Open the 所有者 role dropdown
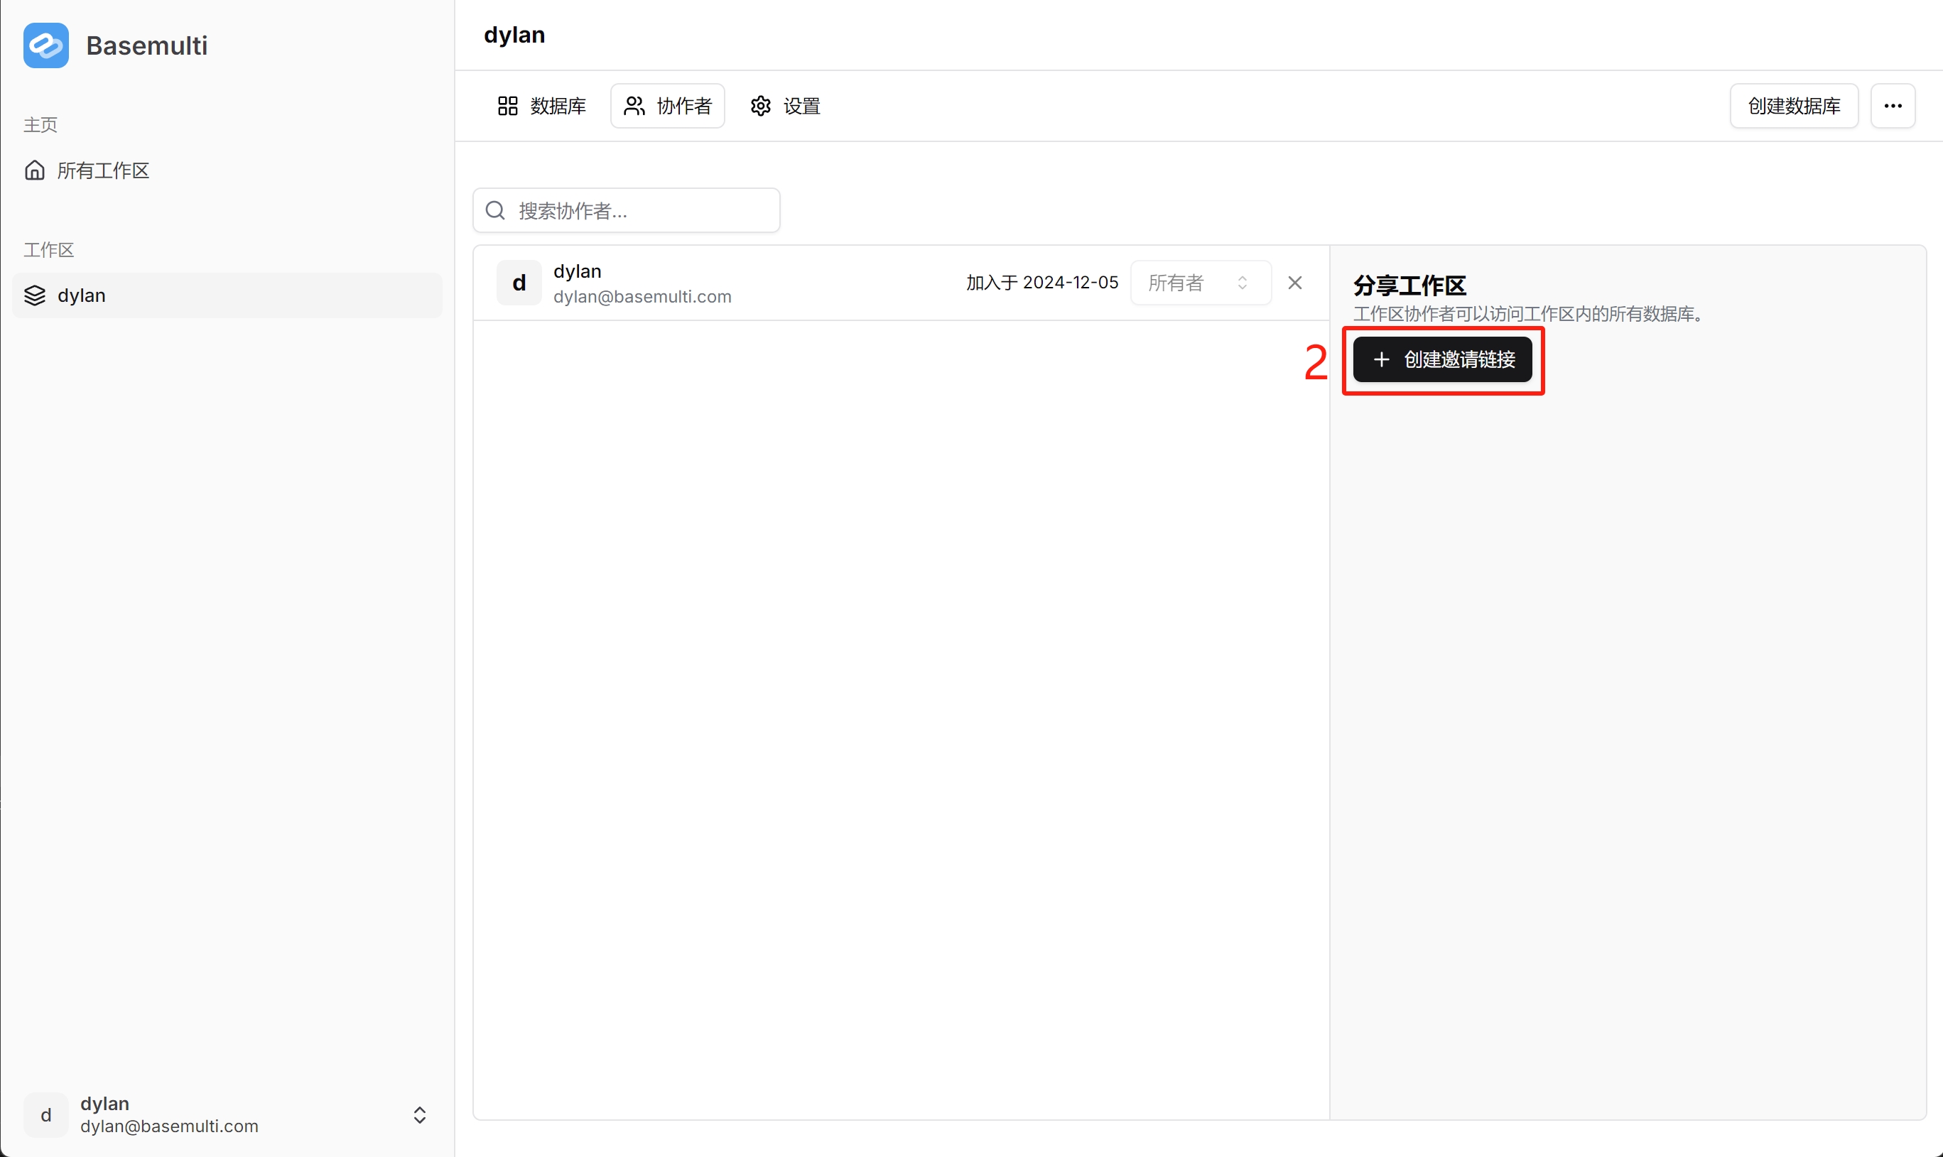Image resolution: width=1943 pixels, height=1157 pixels. (1201, 282)
